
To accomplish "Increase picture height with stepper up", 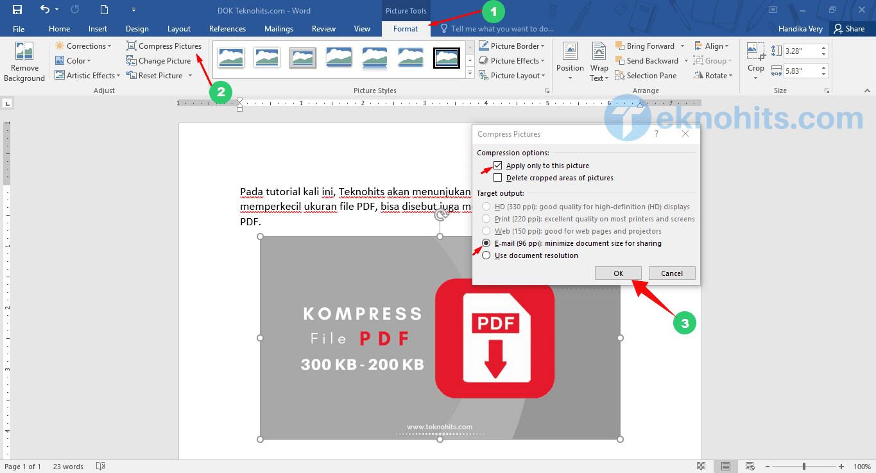I will pos(824,48).
